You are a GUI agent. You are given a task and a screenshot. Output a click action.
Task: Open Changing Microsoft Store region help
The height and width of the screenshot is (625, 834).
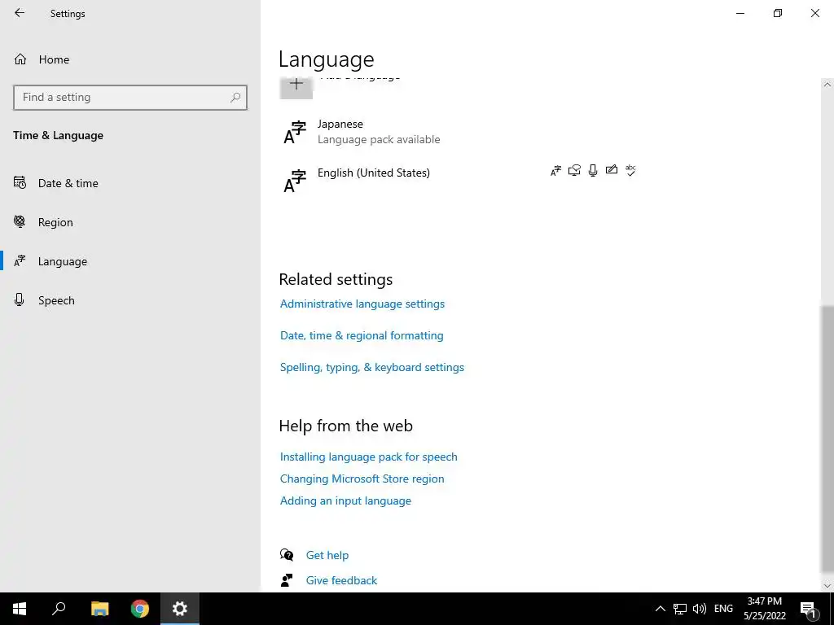coord(362,479)
